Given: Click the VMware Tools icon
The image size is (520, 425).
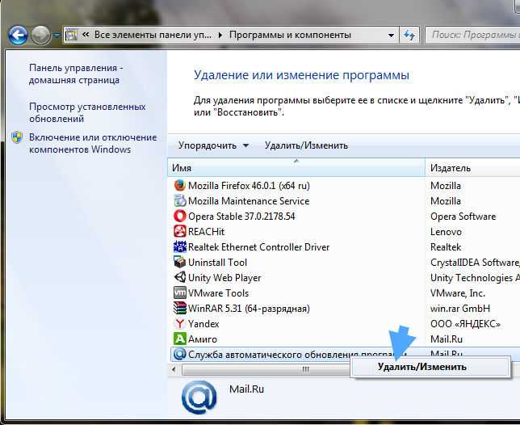Looking at the screenshot, I should [180, 292].
